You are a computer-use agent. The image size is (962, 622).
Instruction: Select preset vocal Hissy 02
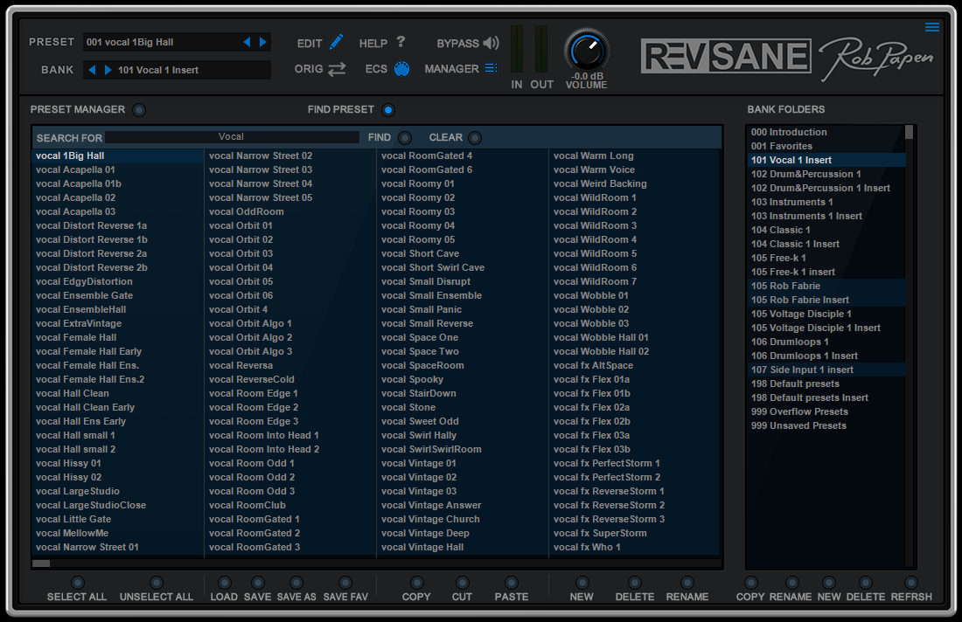118,477
